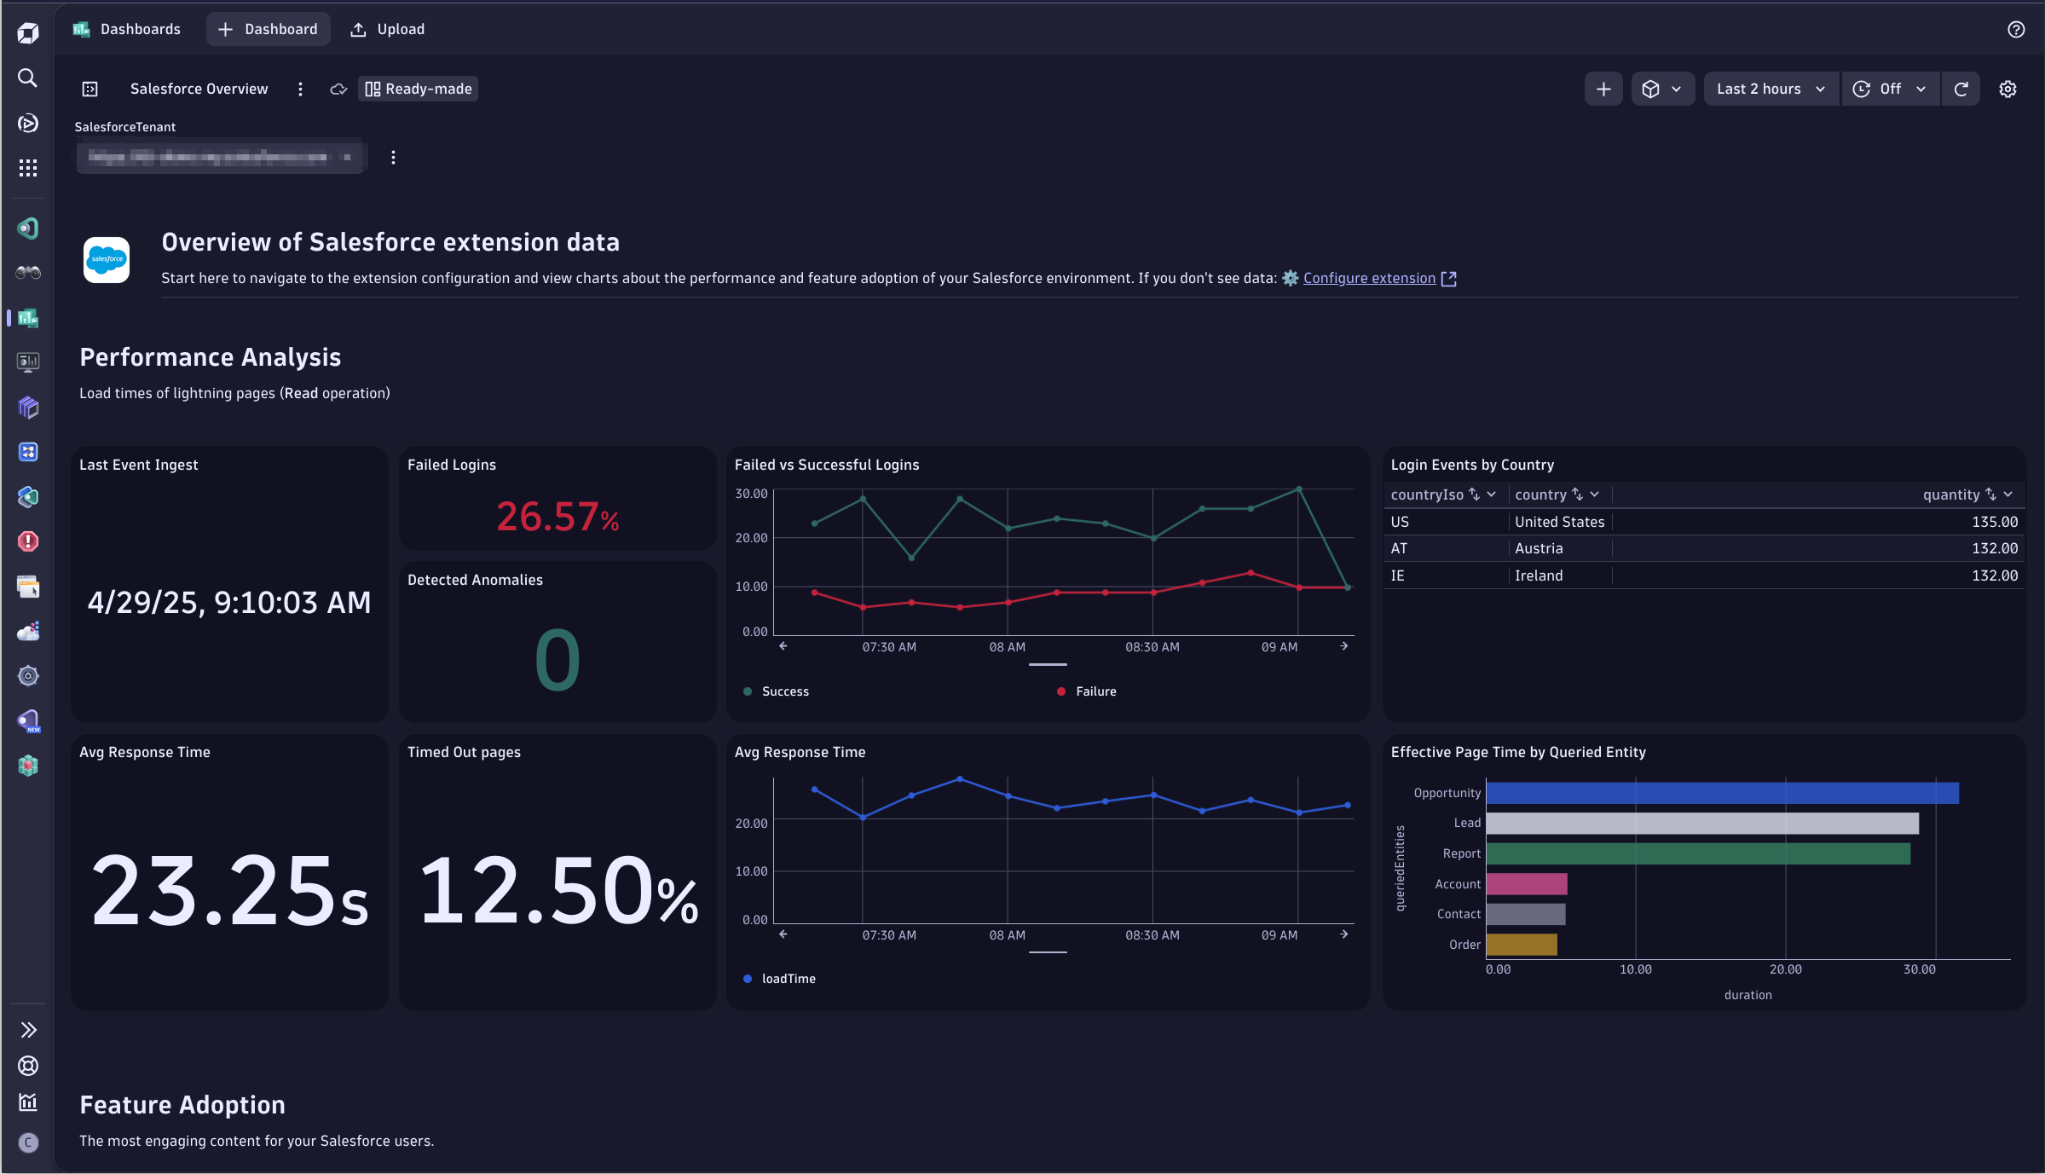The width and height of the screenshot is (2045, 1174).
Task: Open Salesforce Overview more options menu
Action: (x=300, y=89)
